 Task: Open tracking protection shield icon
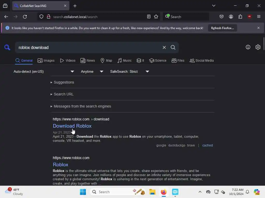pos(41,17)
